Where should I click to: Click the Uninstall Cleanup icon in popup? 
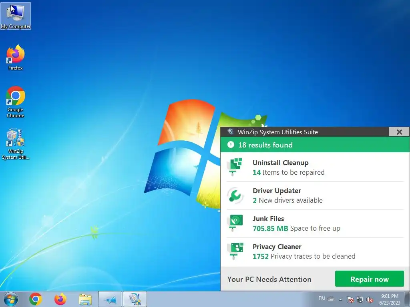pos(235,166)
